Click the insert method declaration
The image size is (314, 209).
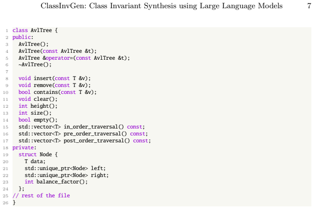[x=54, y=78]
